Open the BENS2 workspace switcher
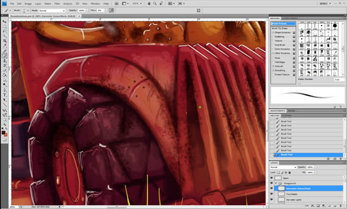The image size is (347, 209). (325, 3)
